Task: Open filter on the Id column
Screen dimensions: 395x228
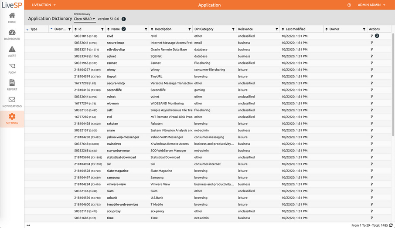Action: pos(102,29)
